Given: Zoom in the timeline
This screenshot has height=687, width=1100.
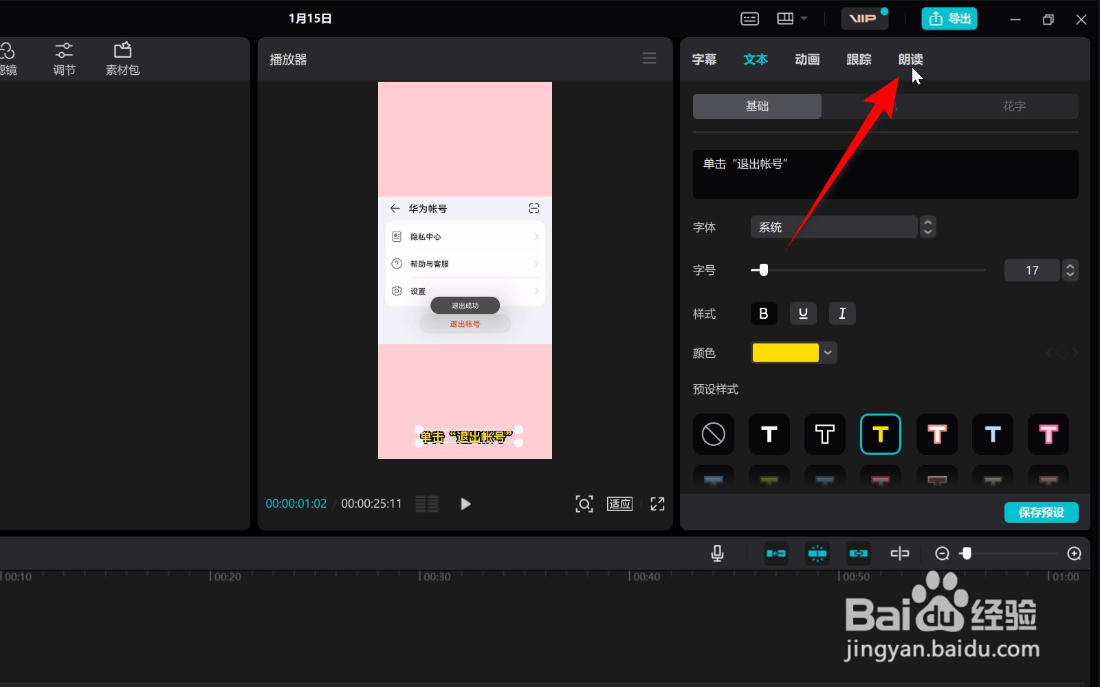Looking at the screenshot, I should tap(1074, 554).
